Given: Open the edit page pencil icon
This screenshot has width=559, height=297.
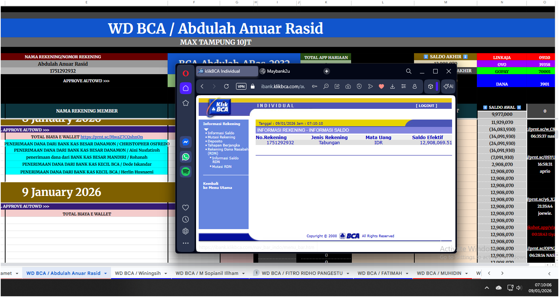Looking at the screenshot, I should pyautogui.click(x=337, y=86).
